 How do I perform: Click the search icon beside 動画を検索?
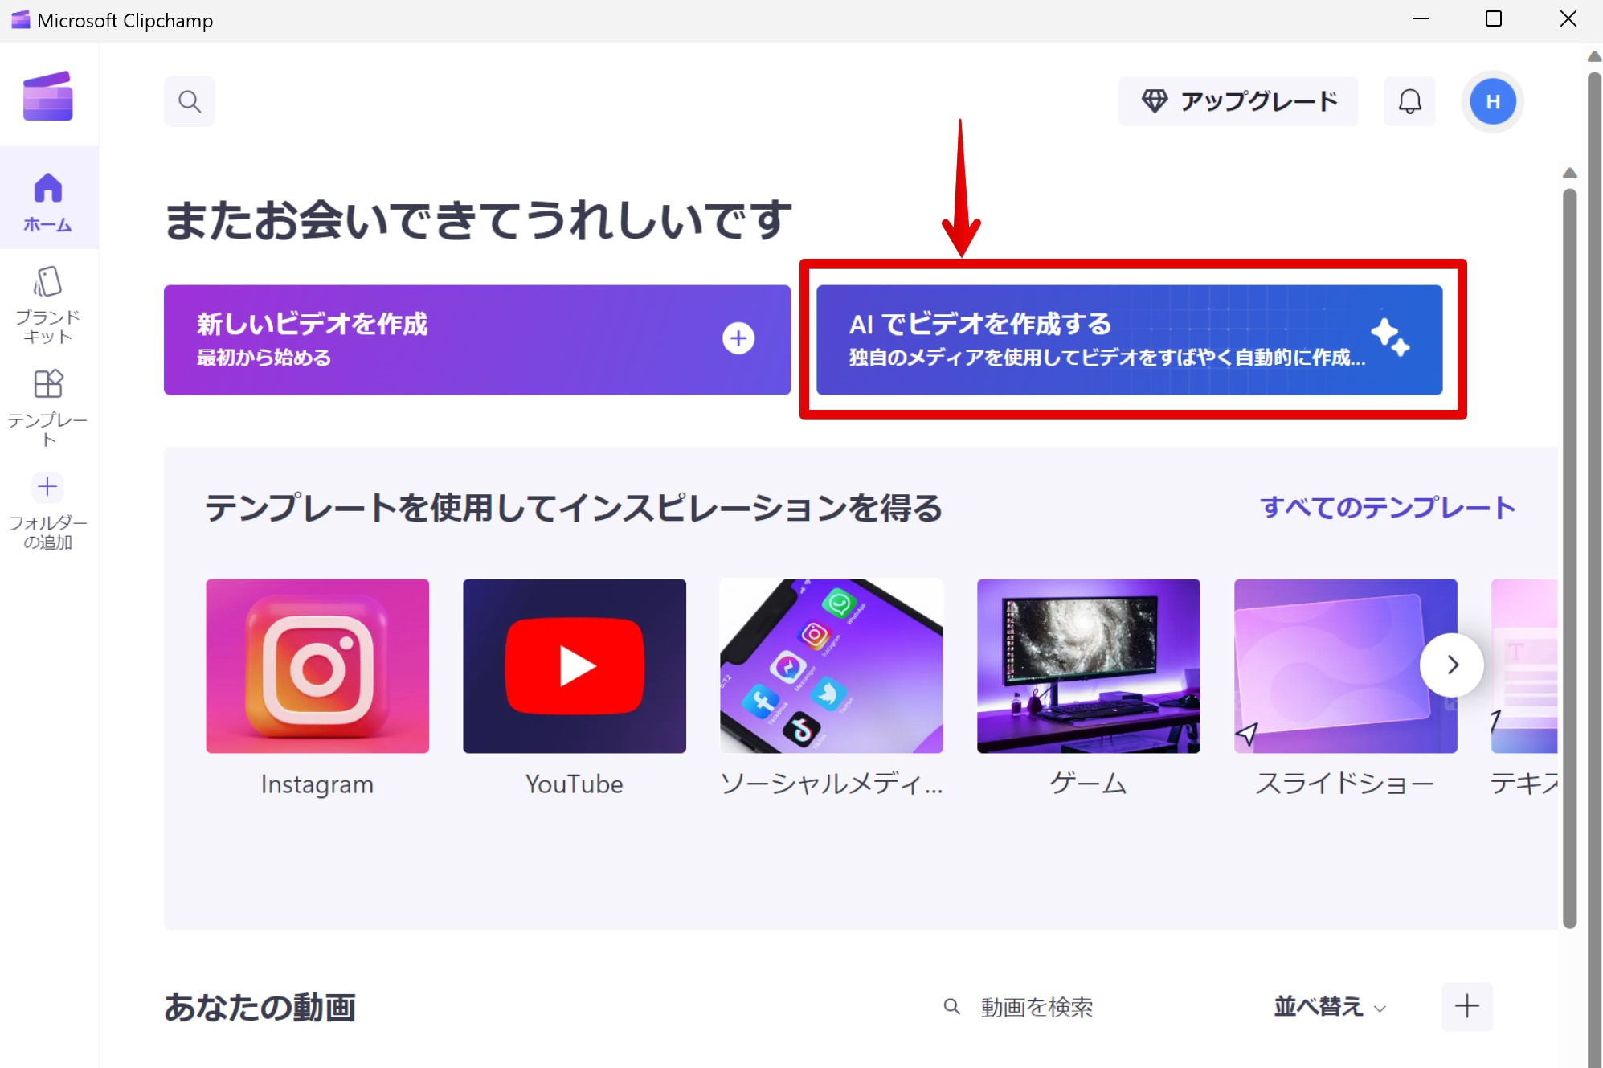click(951, 1006)
